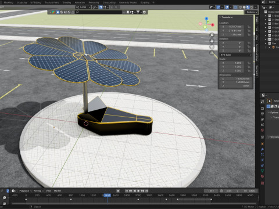Click the pivot point icon in viewport header

(x=95, y=7)
